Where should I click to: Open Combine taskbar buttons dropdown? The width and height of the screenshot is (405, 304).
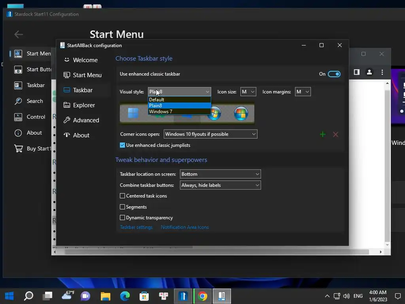point(220,185)
